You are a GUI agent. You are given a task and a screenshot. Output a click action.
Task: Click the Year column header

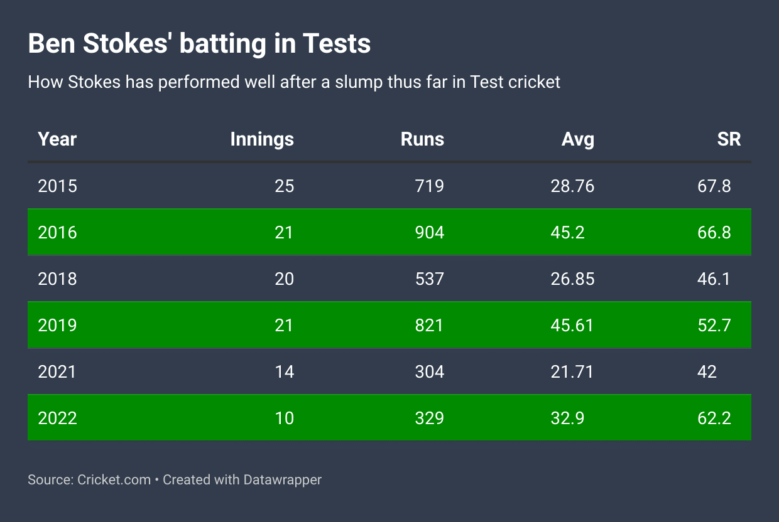[57, 139]
